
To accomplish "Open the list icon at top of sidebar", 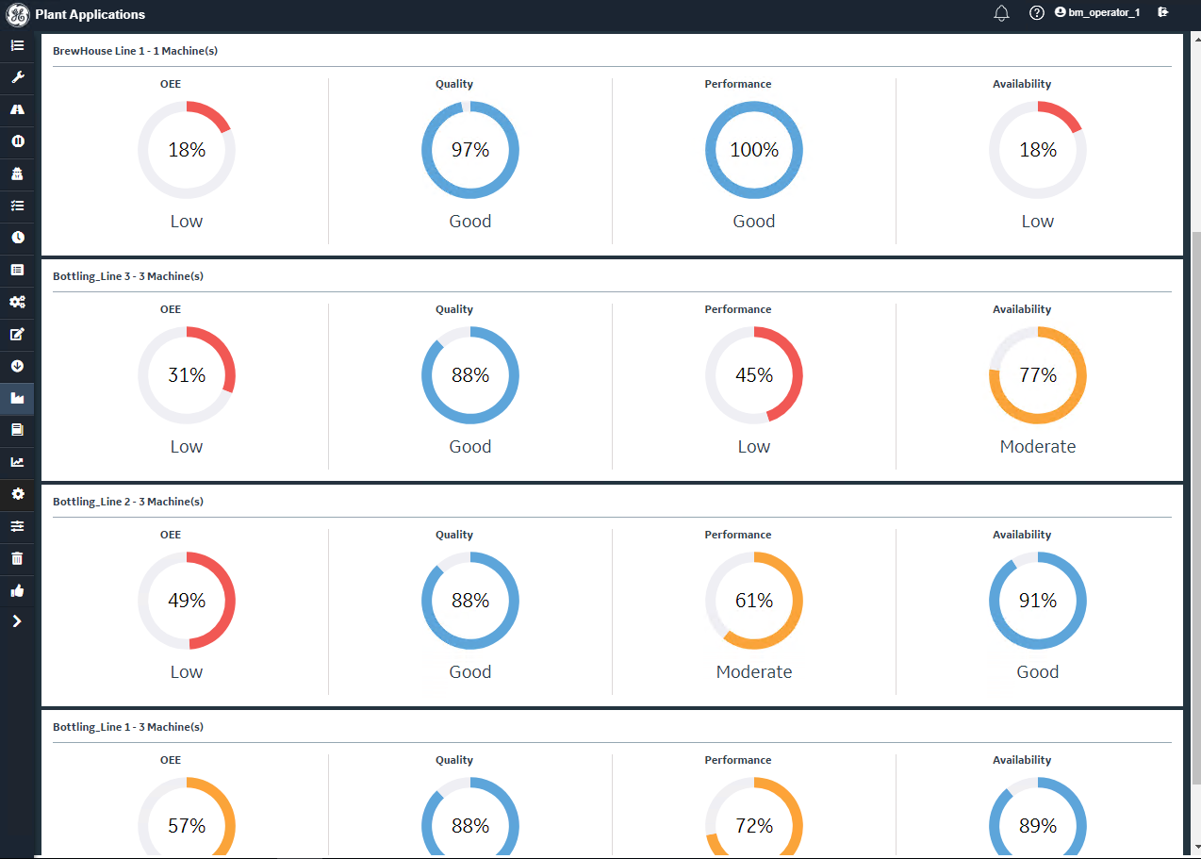I will point(17,45).
